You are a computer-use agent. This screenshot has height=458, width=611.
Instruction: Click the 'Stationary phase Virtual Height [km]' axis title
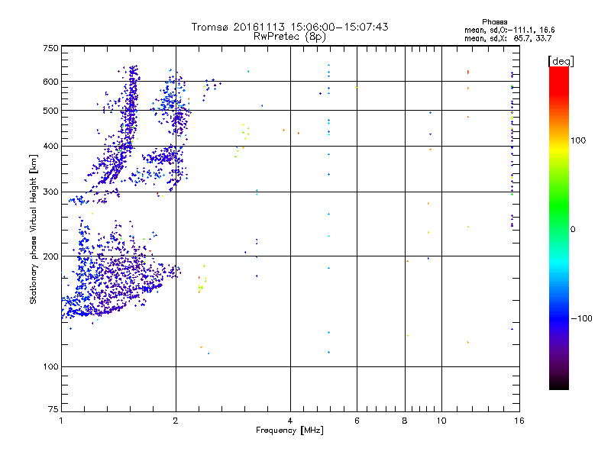[x=34, y=229]
